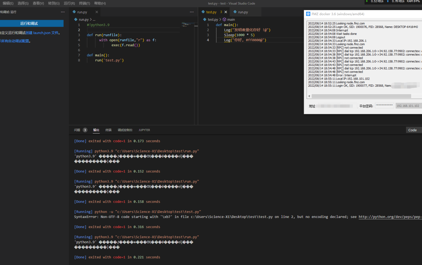Click the Sleep(1000 * 5) line in test.py
The height and width of the screenshot is (265, 422).
pyautogui.click(x=239, y=35)
